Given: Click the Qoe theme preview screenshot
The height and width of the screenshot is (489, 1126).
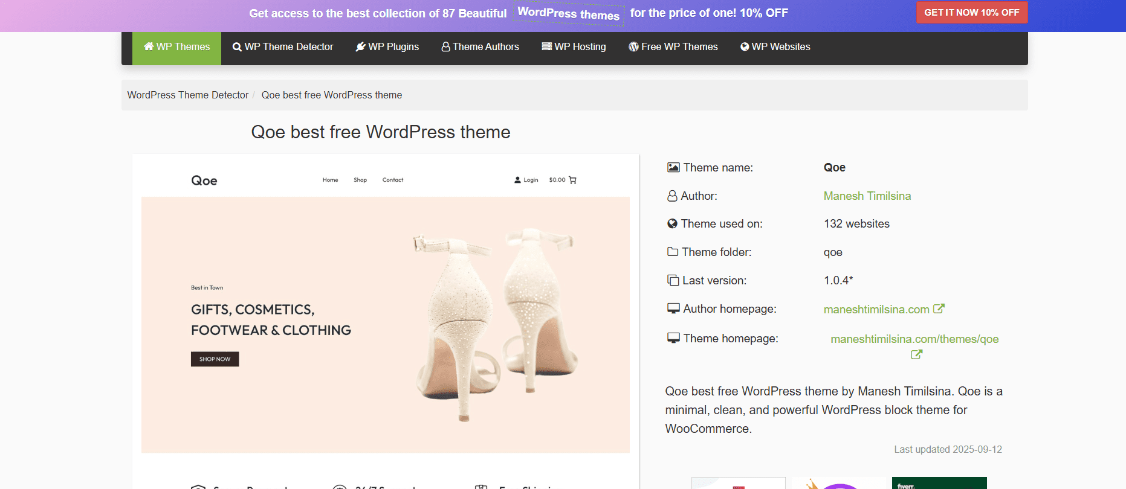Looking at the screenshot, I should point(386,321).
